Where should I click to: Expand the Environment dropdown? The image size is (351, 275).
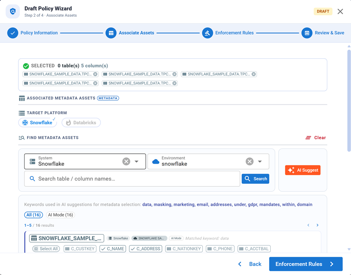click(260, 162)
